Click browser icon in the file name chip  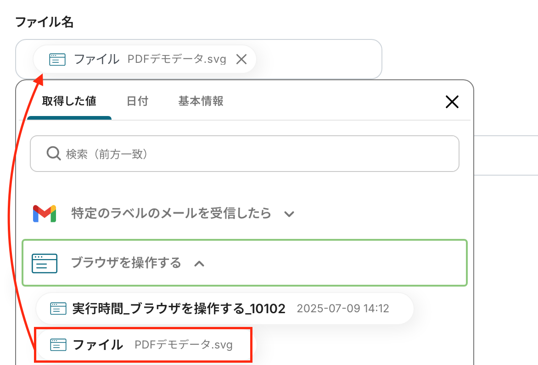(x=57, y=59)
